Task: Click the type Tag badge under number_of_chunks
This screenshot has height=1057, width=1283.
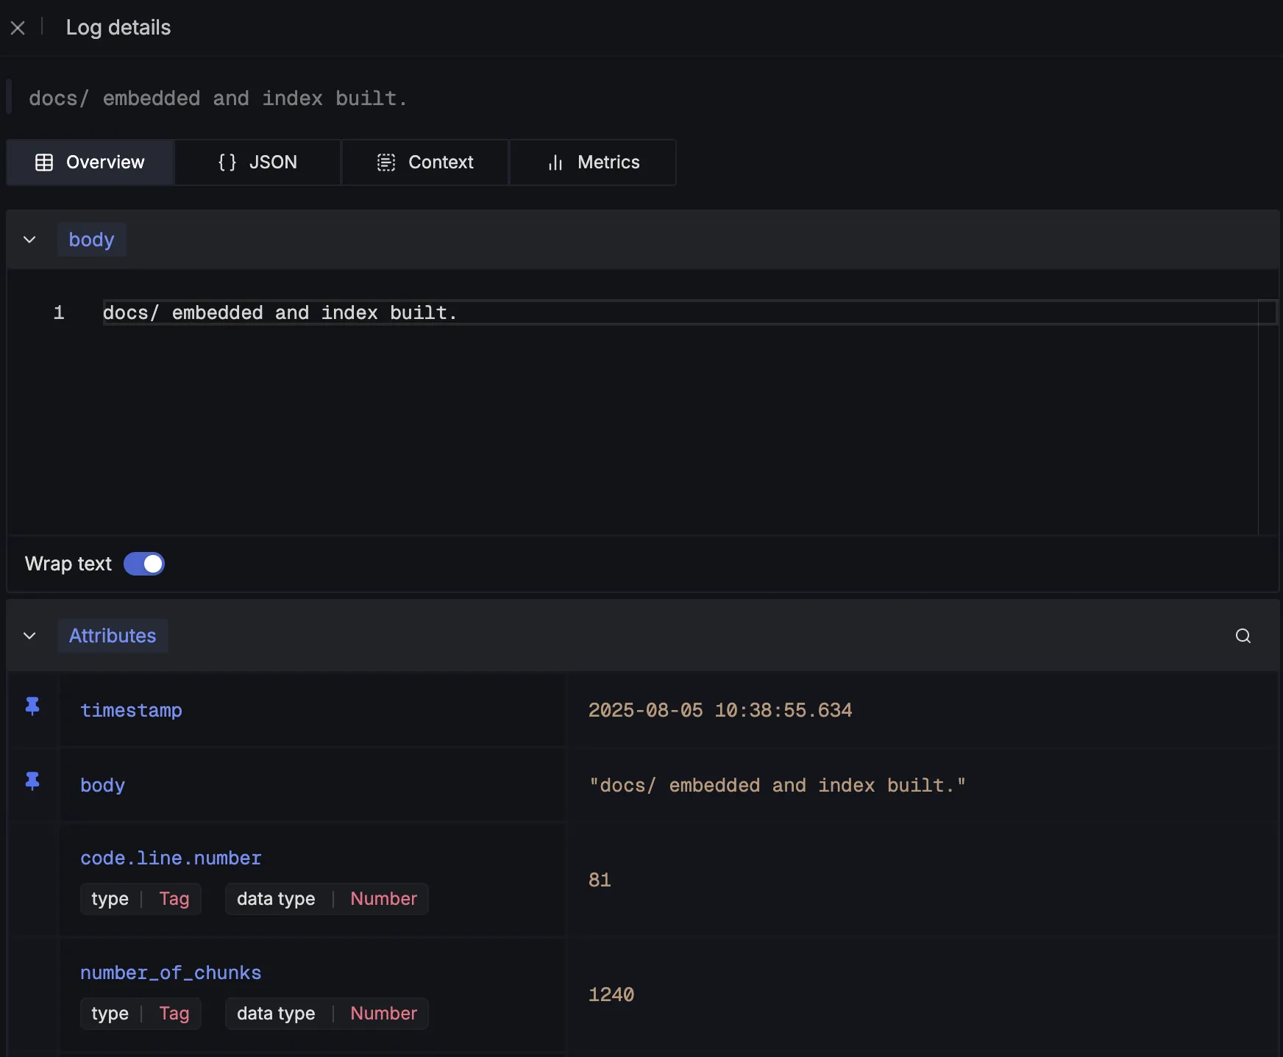Action: (141, 1014)
